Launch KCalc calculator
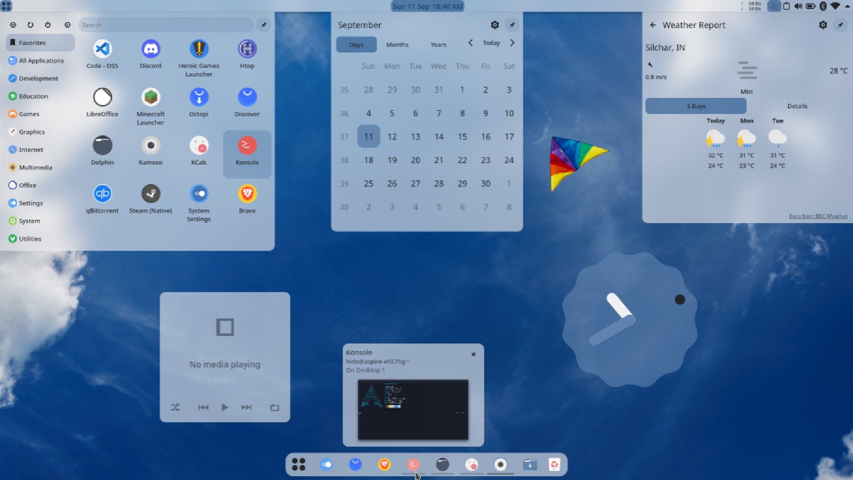853x480 pixels. coord(199,144)
